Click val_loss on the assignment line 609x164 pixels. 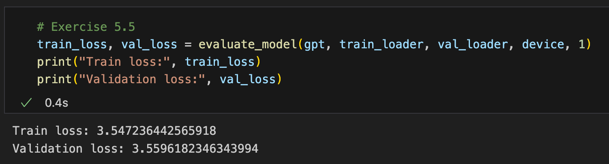pyautogui.click(x=149, y=44)
